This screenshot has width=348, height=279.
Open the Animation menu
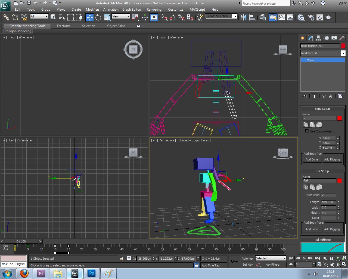click(111, 9)
